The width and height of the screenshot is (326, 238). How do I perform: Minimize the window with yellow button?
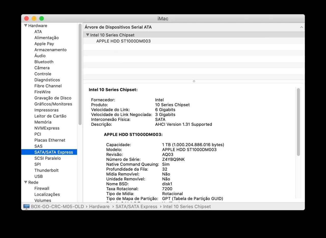[34, 19]
